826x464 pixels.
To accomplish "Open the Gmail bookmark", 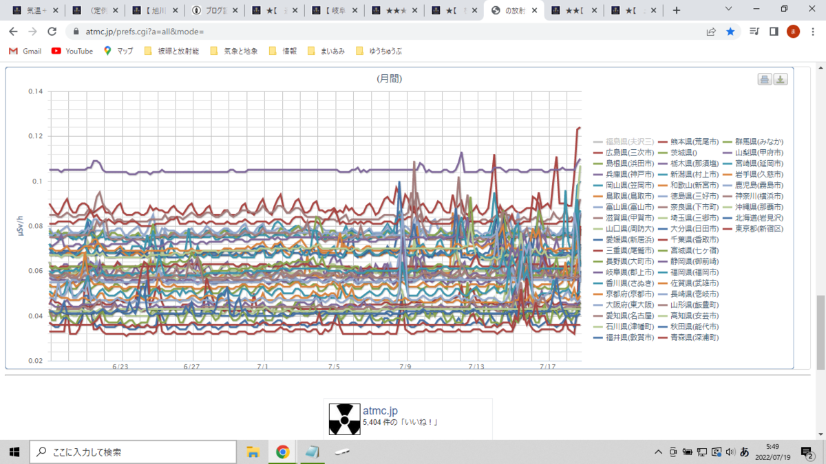I will point(25,51).
